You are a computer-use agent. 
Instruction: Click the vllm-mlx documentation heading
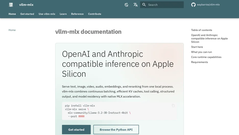[88, 32]
